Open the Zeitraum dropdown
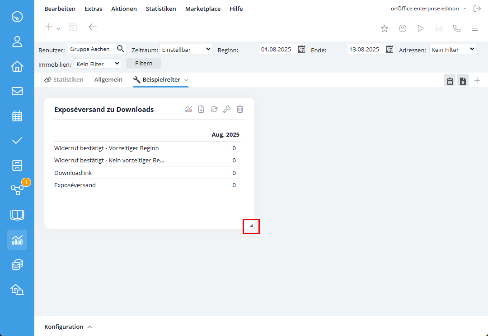The width and height of the screenshot is (488, 336). tap(186, 49)
